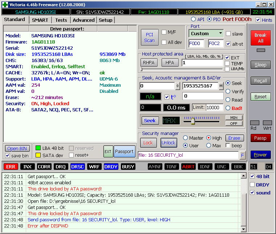276x234 pixels.
Task: Choose the Master password radio button
Action: [x=185, y=138]
